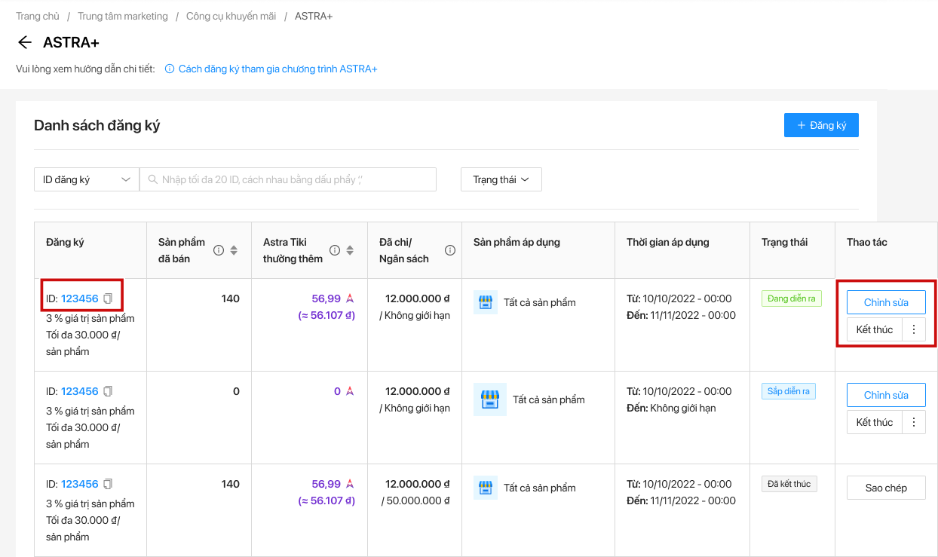Click the Đang diễn ra status tag
Image resolution: width=938 pixels, height=557 pixels.
pos(792,298)
